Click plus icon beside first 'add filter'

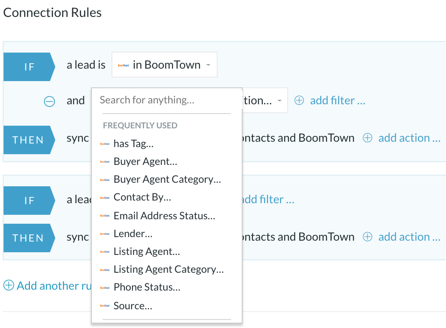click(299, 100)
